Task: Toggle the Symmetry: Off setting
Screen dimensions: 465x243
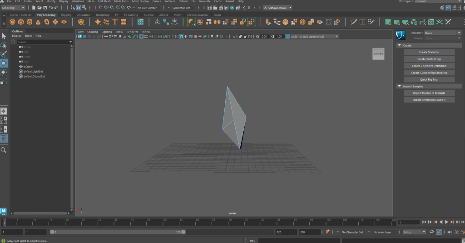Action: click(181, 8)
